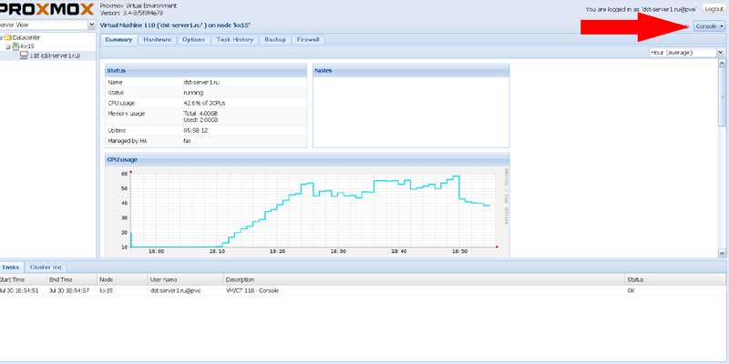Viewport: 729px width, 364px height.
Task: Click the 'You are logged in as' text
Action: coord(642,9)
